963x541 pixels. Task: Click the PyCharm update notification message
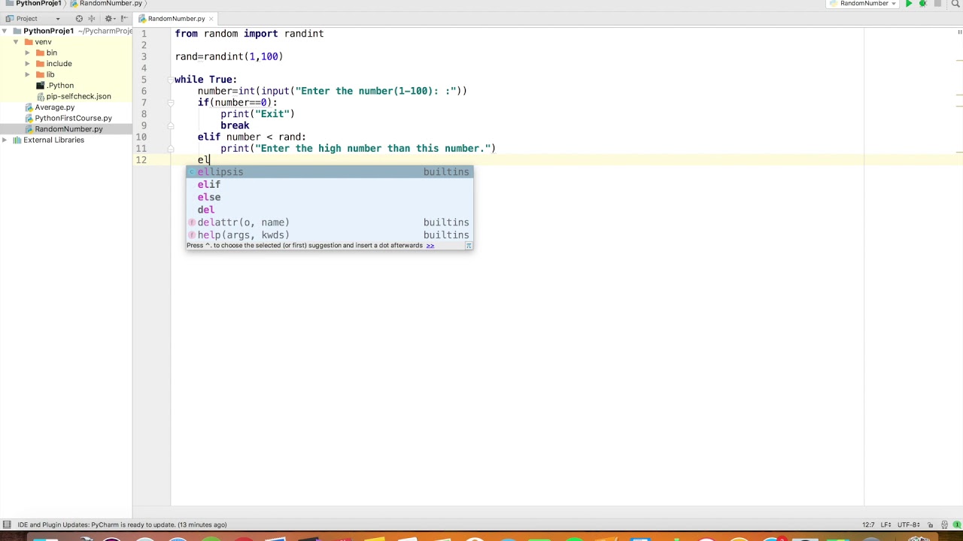(122, 524)
